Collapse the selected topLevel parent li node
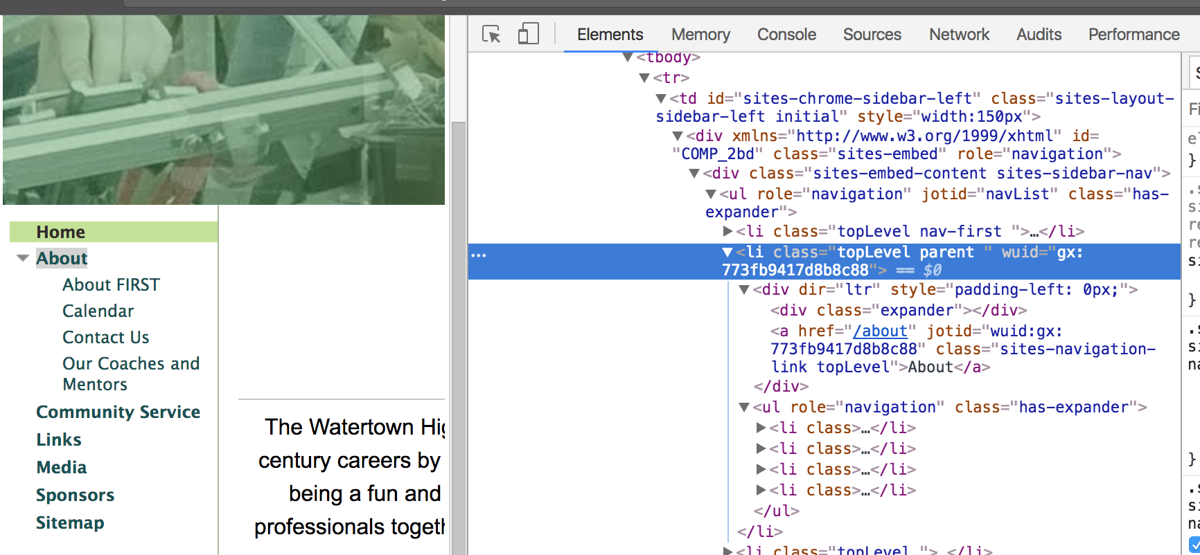 click(x=727, y=253)
